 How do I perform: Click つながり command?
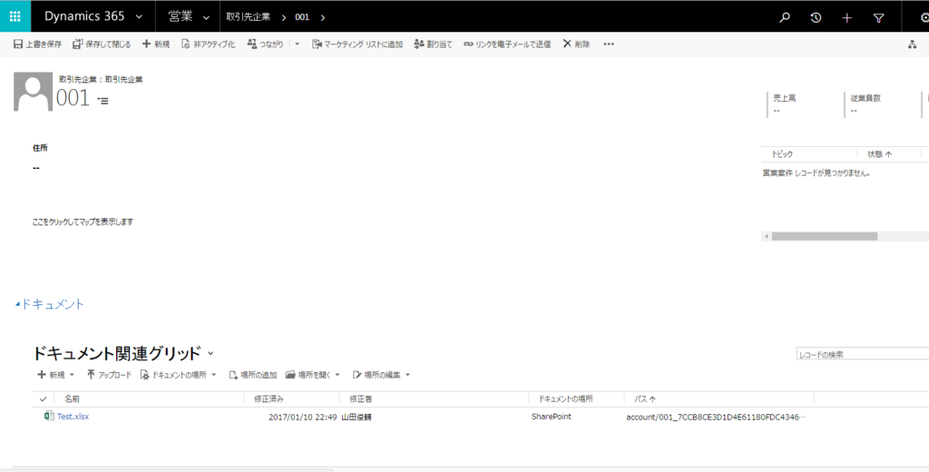click(x=266, y=44)
